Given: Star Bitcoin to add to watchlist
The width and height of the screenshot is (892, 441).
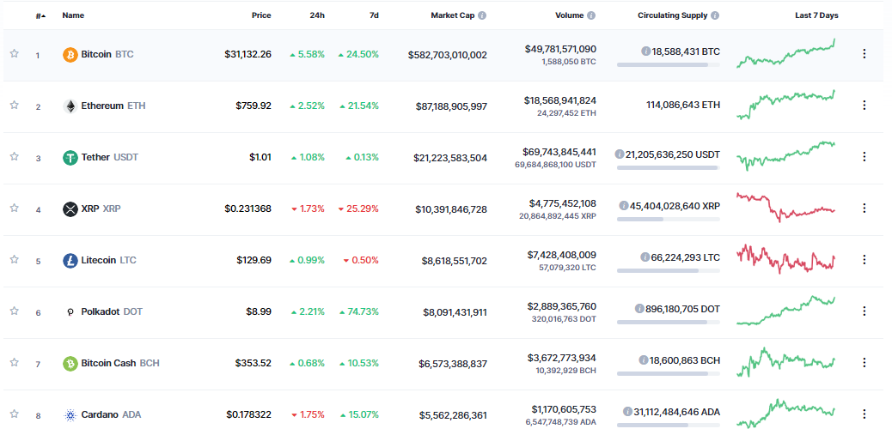Looking at the screenshot, I should tap(15, 53).
